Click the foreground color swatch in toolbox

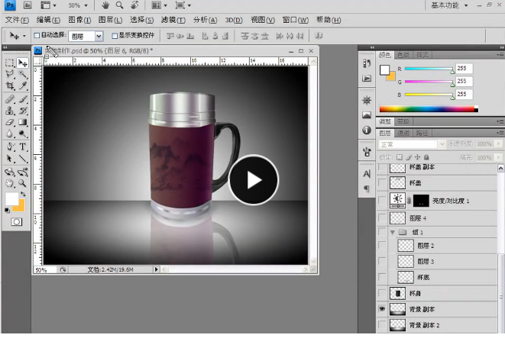click(12, 199)
